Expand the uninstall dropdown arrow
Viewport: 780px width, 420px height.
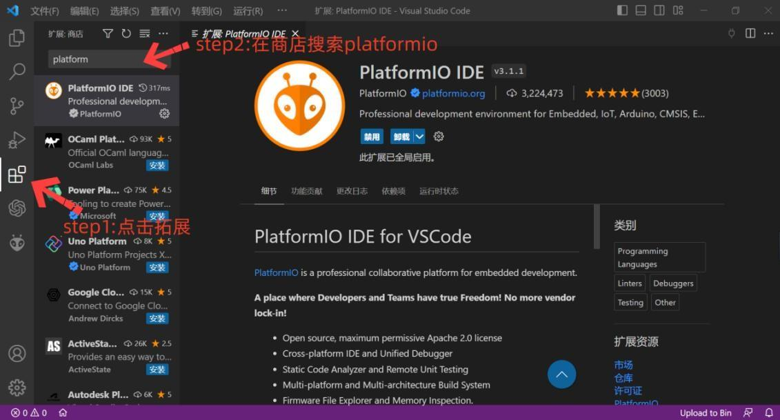click(x=419, y=137)
